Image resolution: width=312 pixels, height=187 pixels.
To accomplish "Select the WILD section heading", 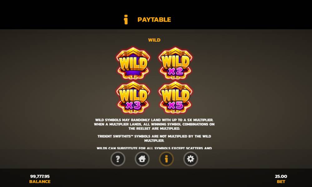I will click(154, 40).
